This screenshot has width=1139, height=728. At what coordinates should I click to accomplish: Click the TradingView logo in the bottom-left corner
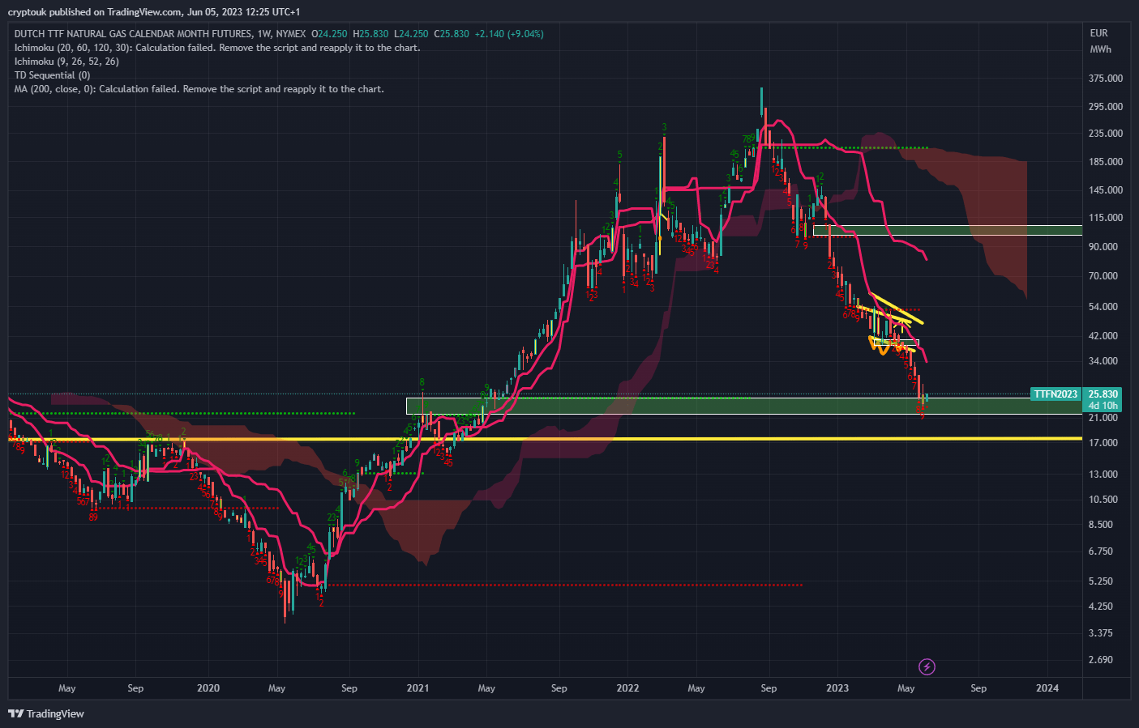click(45, 713)
